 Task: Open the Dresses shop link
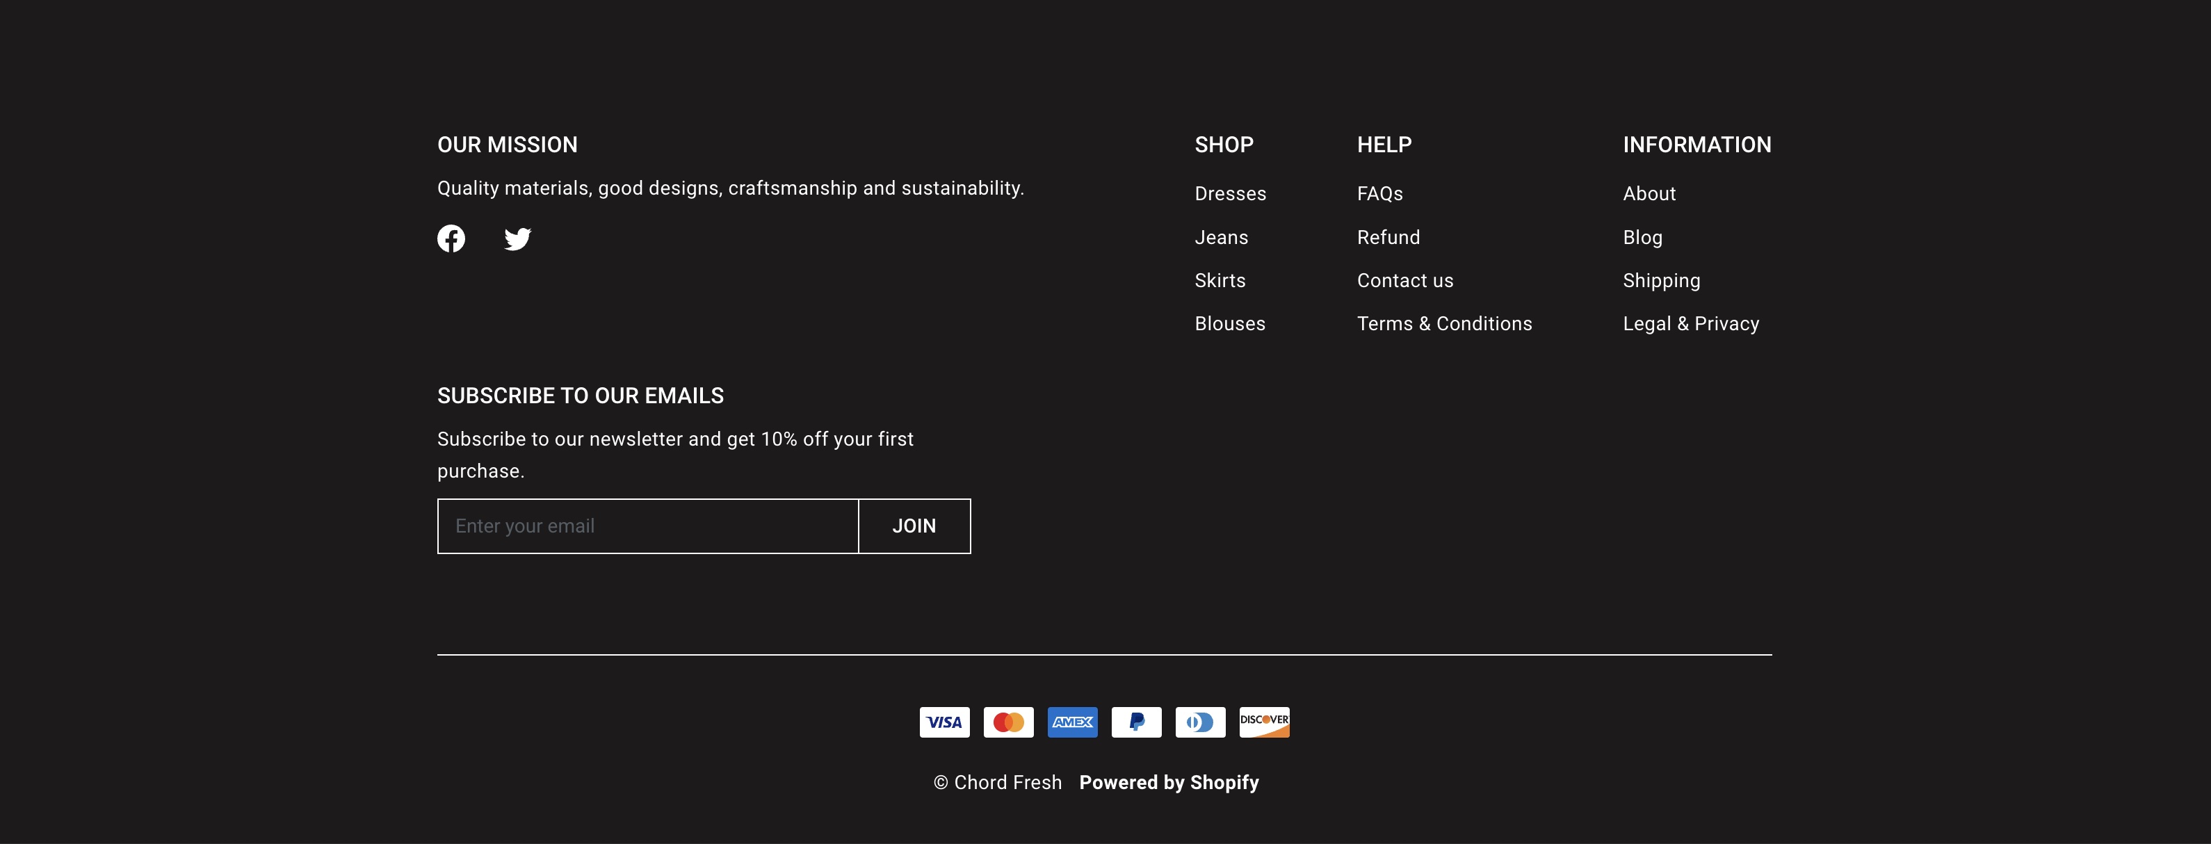tap(1230, 194)
